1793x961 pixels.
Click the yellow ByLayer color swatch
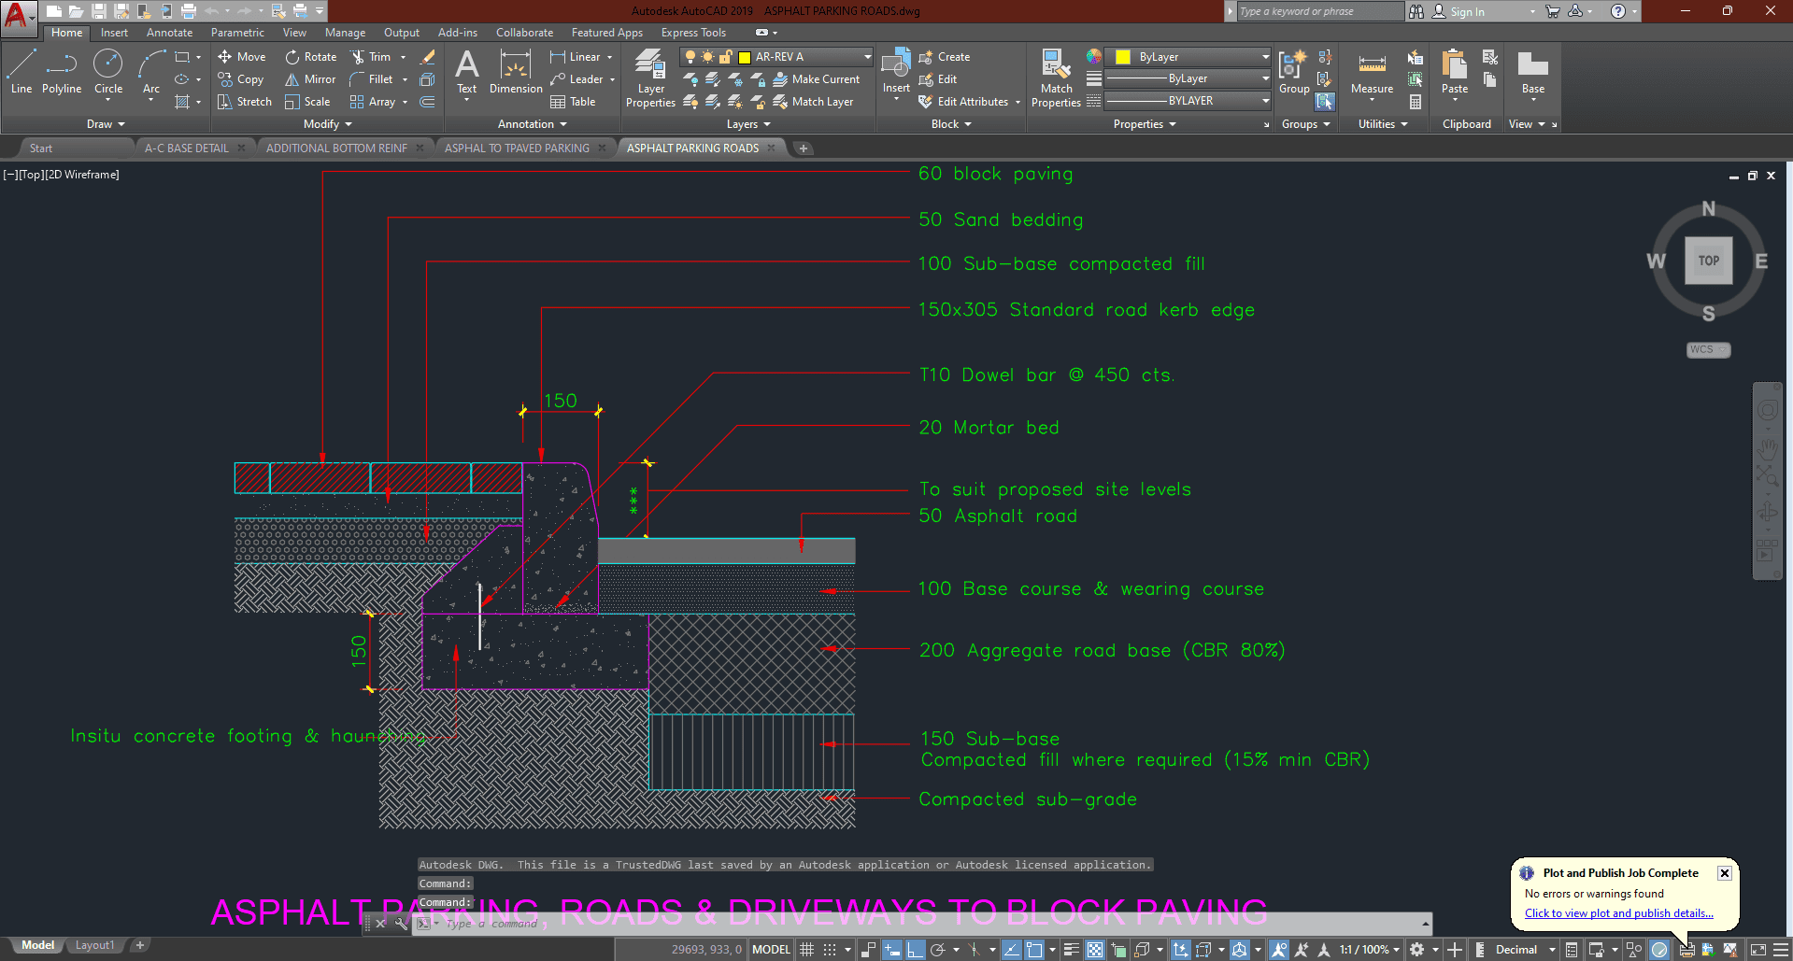click(1123, 57)
